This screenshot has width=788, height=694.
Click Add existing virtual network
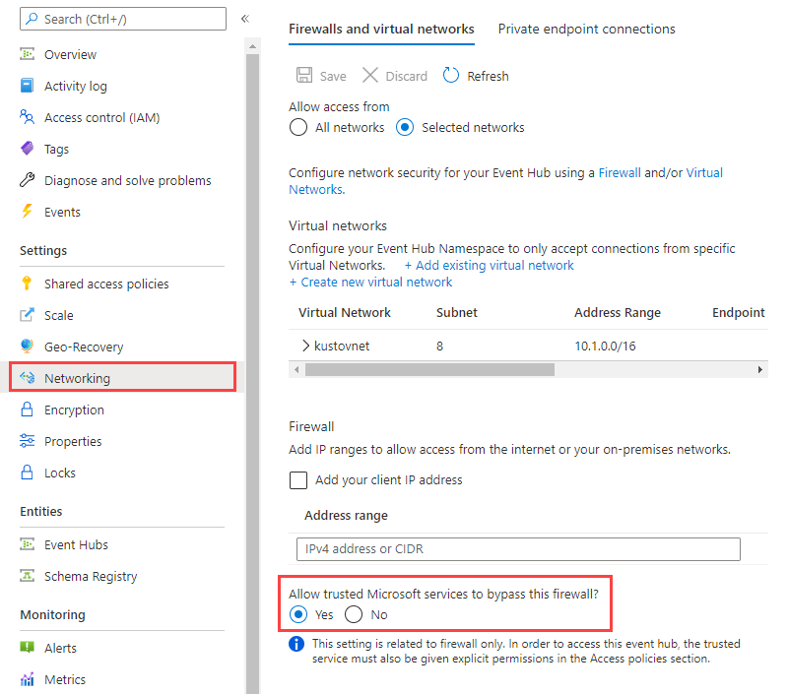[489, 265]
